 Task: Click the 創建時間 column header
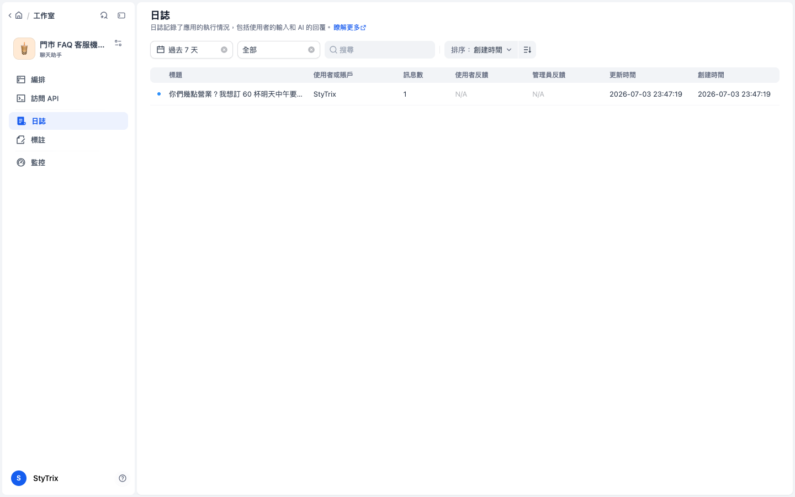[711, 75]
